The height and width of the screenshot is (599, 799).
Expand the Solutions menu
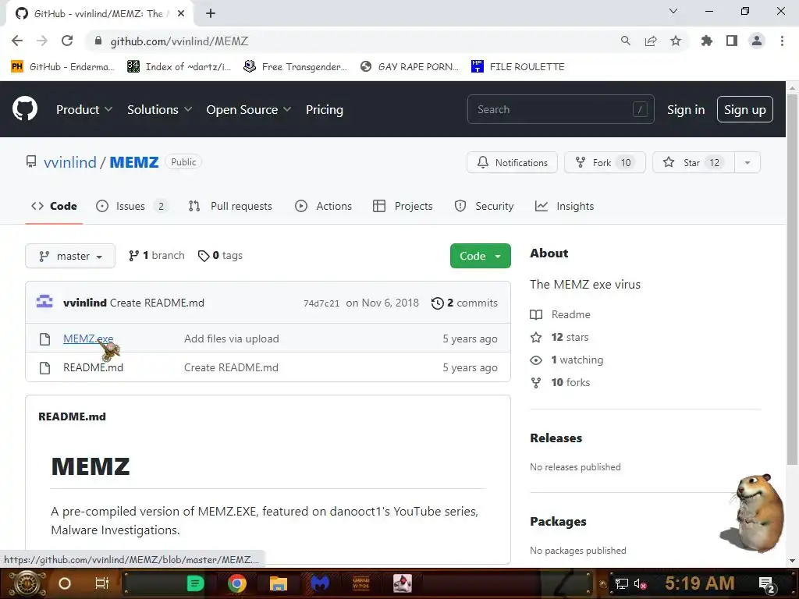(159, 109)
